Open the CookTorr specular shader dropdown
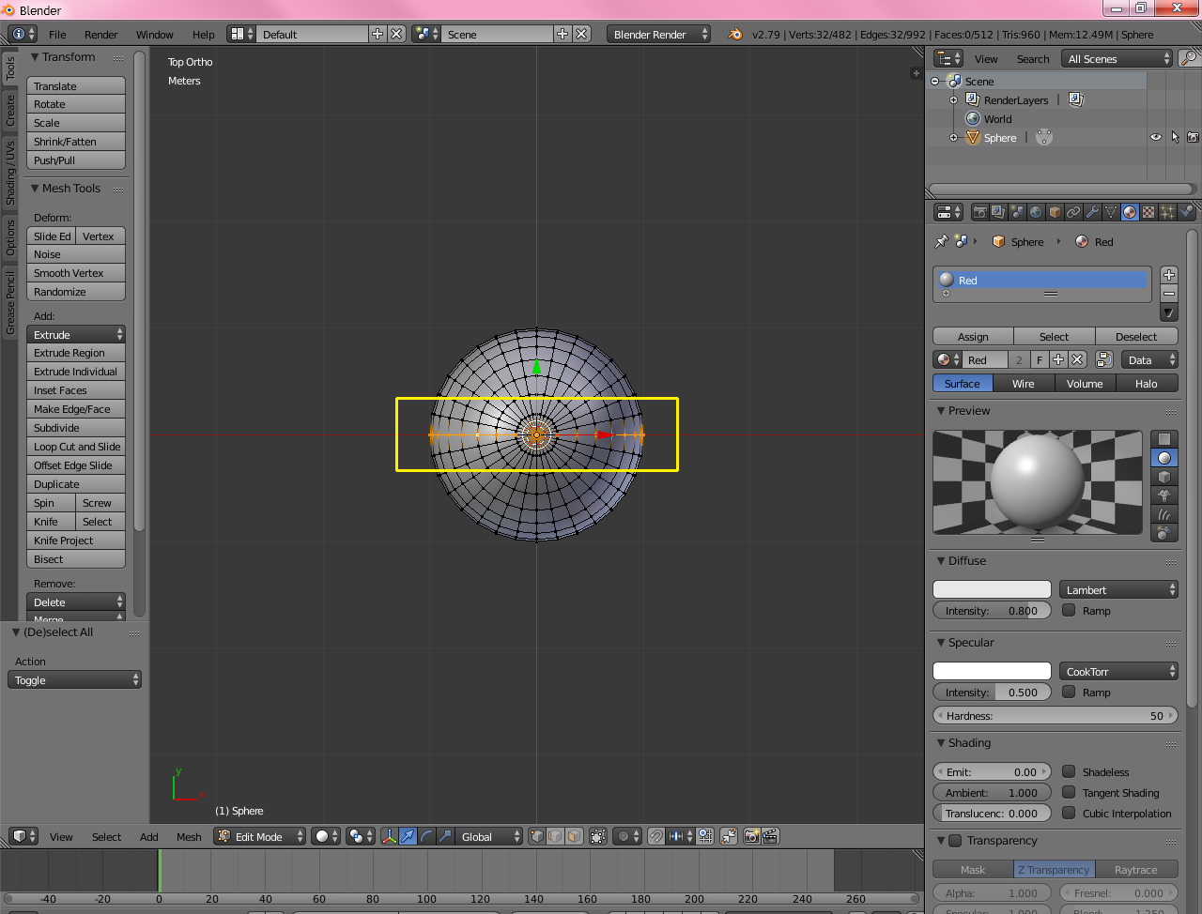Viewport: 1202px width, 914px height. point(1118,671)
